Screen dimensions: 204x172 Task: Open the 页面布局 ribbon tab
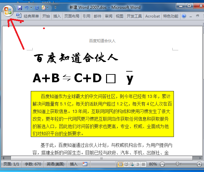coord(72,16)
